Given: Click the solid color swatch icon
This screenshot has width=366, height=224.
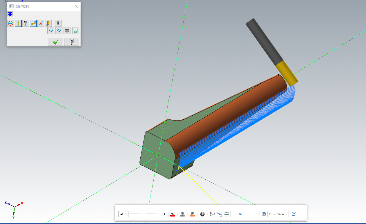Looking at the screenshot, I should click(x=182, y=214).
